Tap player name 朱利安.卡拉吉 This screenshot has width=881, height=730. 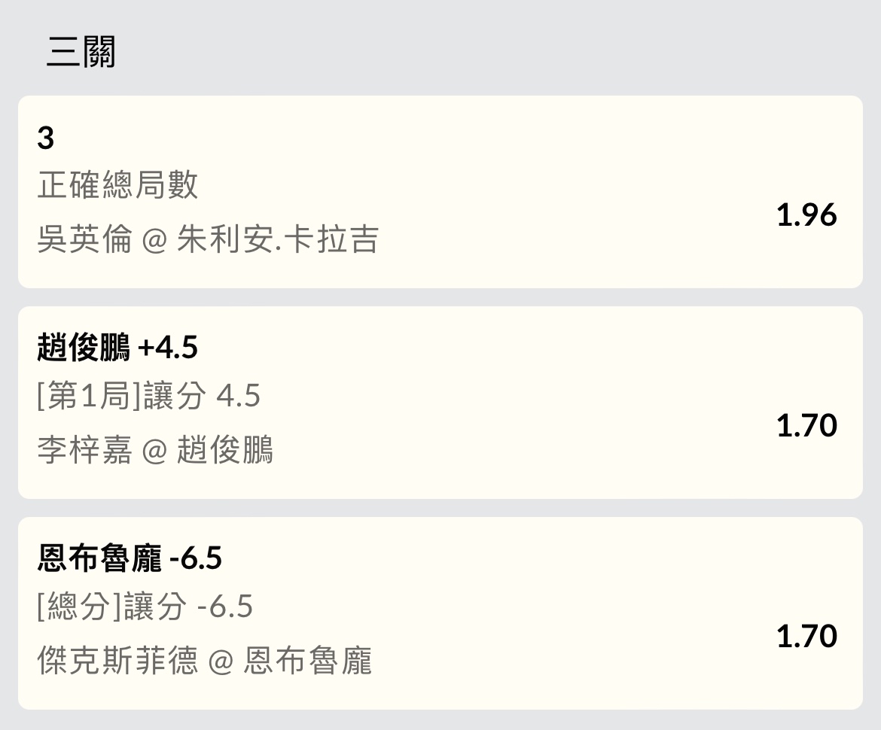[277, 240]
